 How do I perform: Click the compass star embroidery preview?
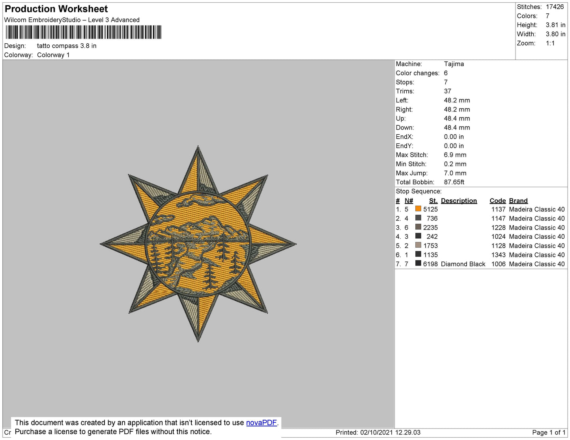[x=198, y=244]
